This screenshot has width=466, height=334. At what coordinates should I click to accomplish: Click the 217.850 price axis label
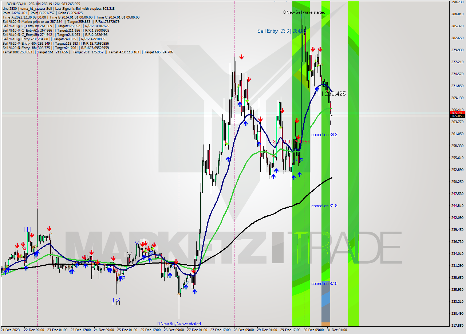click(457, 325)
